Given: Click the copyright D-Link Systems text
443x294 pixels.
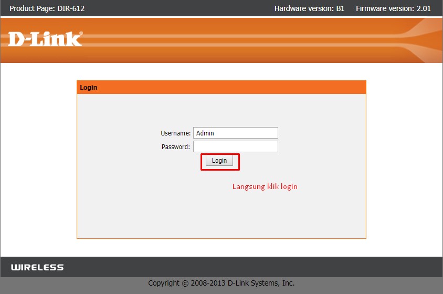Looking at the screenshot, I should tap(221, 283).
